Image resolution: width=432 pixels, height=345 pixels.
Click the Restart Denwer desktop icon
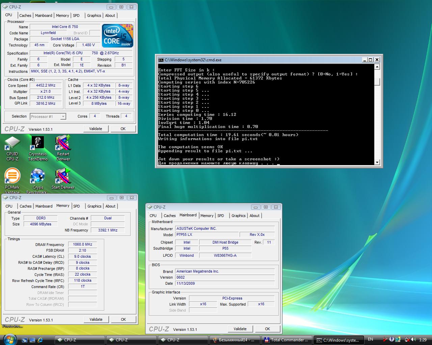(x=63, y=149)
